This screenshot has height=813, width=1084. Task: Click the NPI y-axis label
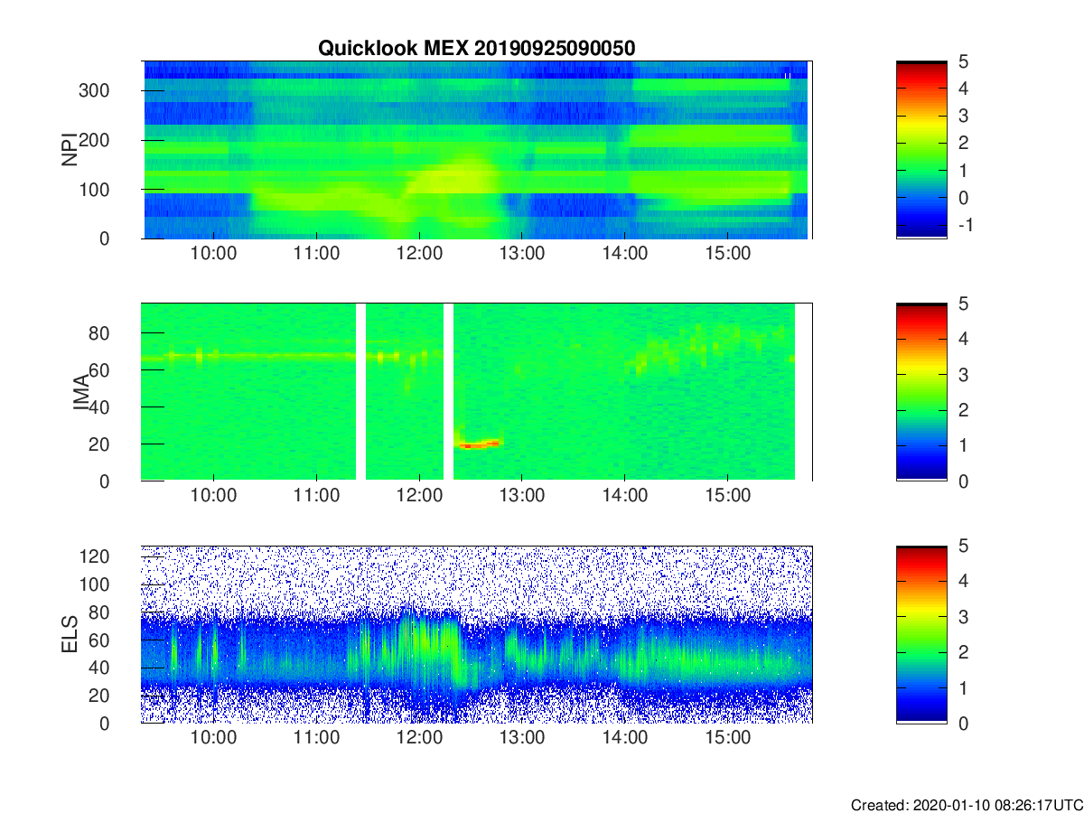pyautogui.click(x=69, y=150)
